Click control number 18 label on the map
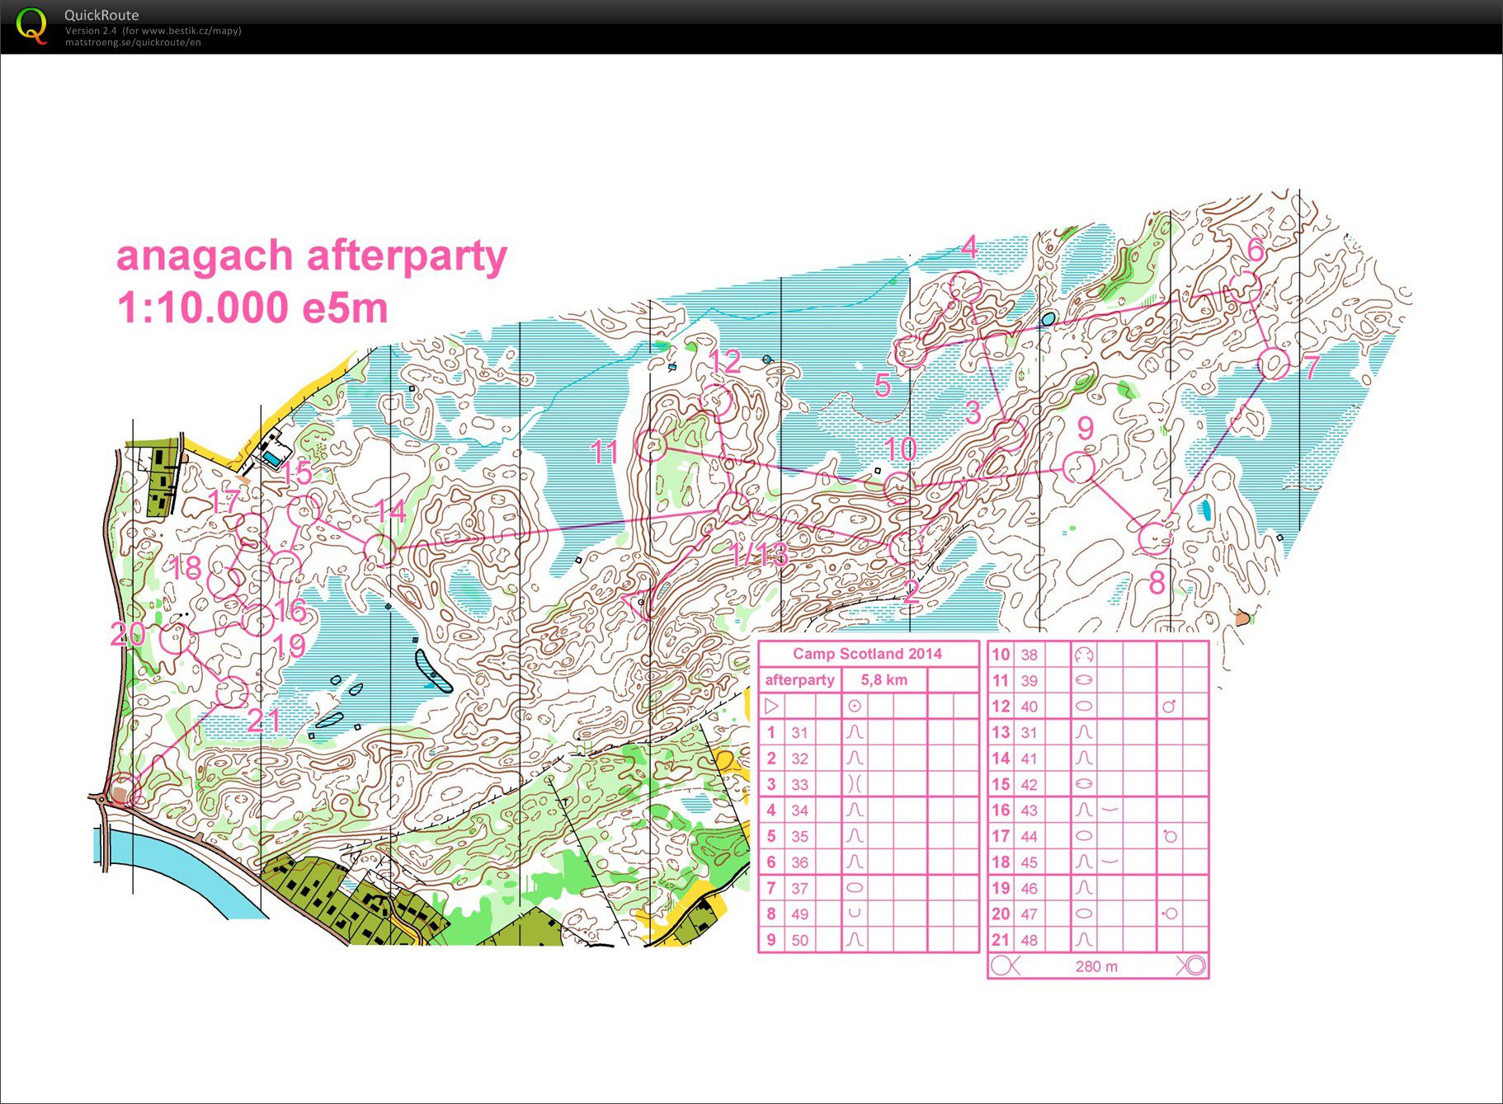This screenshot has width=1503, height=1104. [185, 567]
